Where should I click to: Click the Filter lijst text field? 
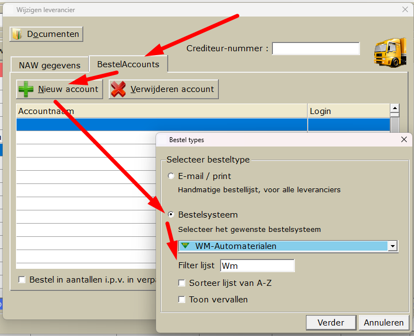(x=257, y=265)
